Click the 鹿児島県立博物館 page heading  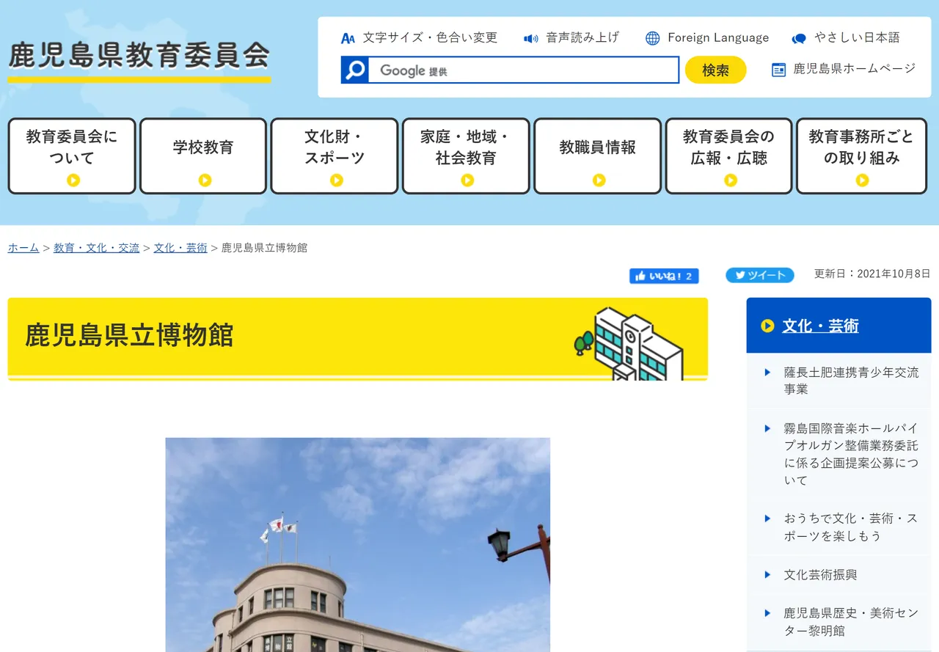(x=129, y=335)
